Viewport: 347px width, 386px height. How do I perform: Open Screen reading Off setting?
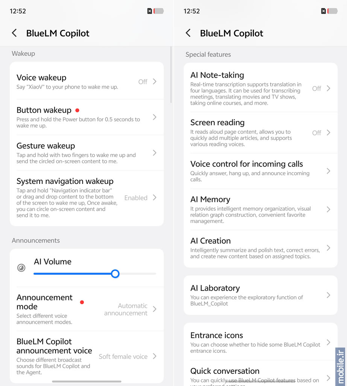321,133
